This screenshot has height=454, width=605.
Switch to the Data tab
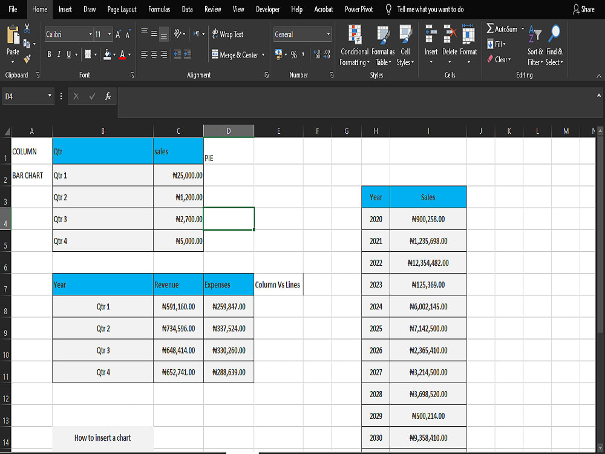click(187, 9)
